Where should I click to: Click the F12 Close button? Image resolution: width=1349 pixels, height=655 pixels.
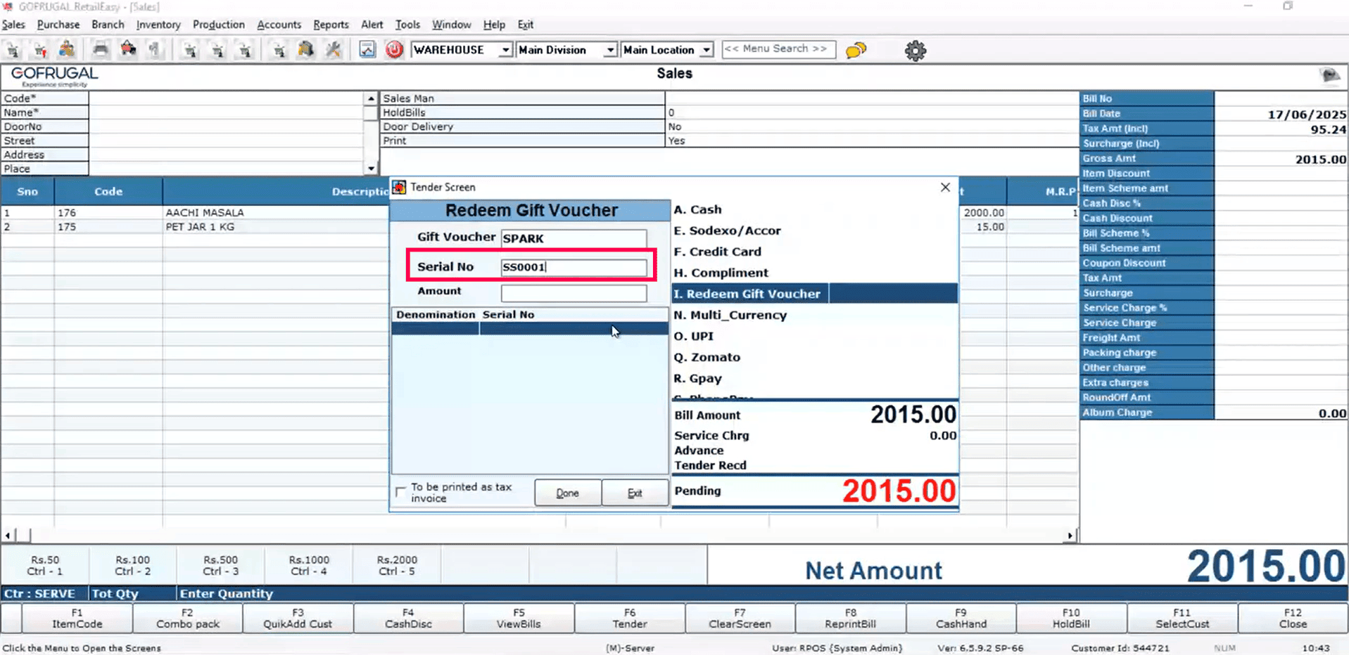[1293, 618]
